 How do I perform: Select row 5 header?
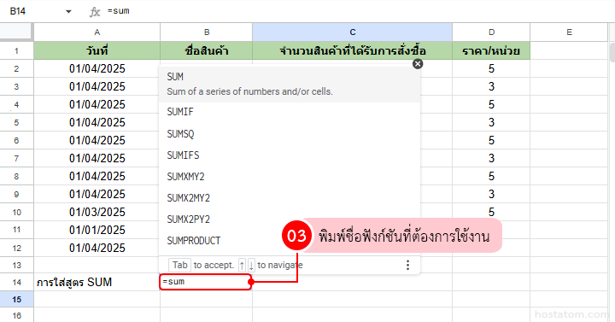[x=16, y=123]
